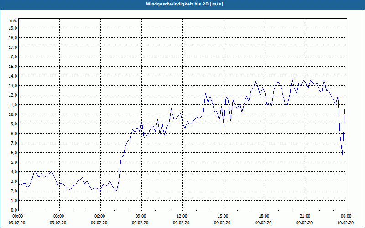Viewport: 365px width, 228px height.
Task: Click the '1,0' y-axis value
Action: tap(14, 201)
